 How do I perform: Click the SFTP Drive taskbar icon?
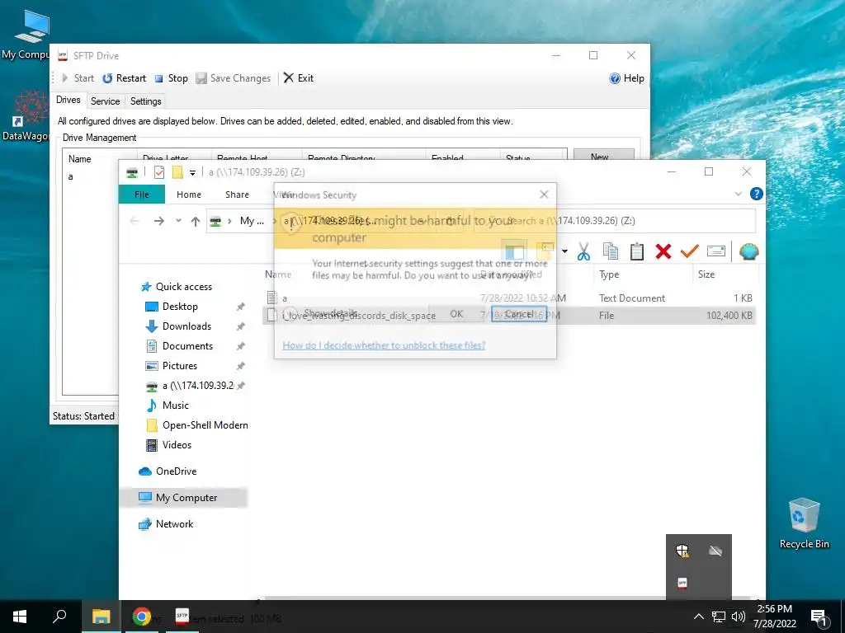182,617
